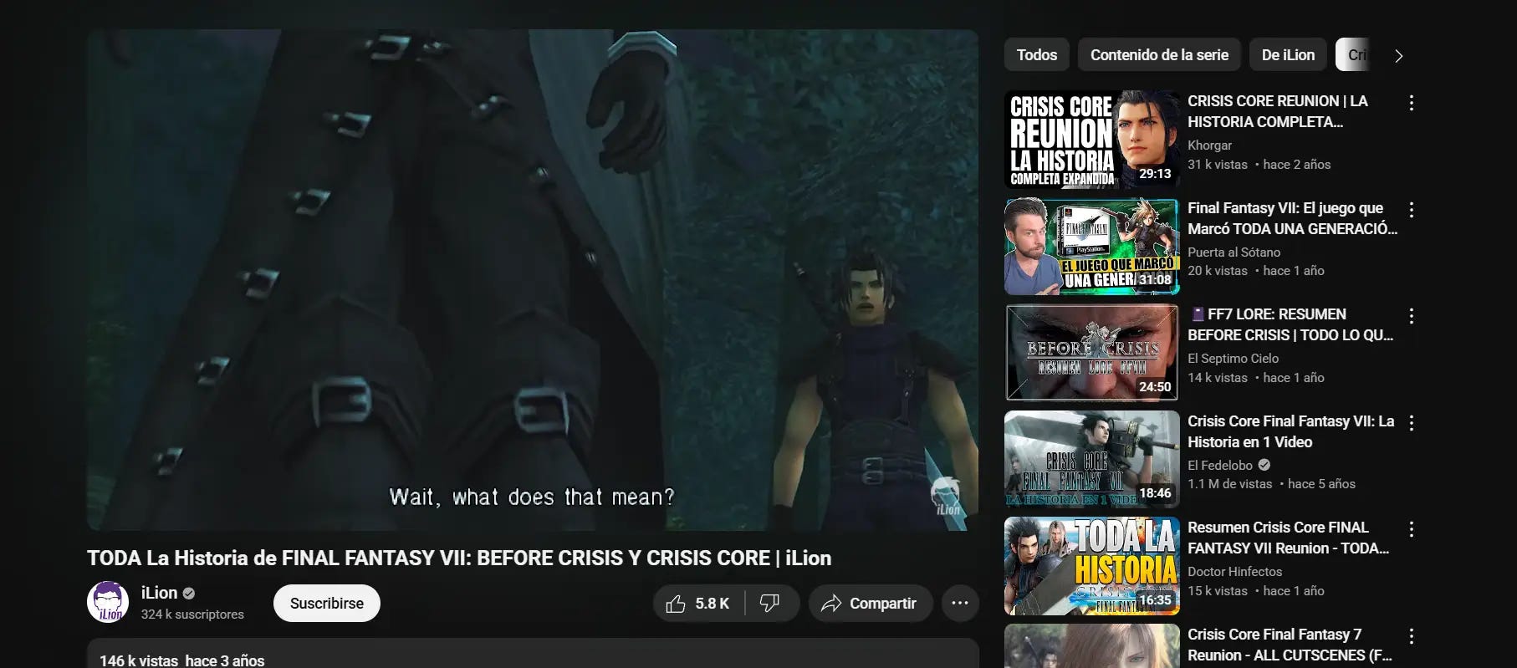Screen dimensions: 1517x668
Task: Open ALL CUTSCENES video thumbnail
Action: 1092,646
